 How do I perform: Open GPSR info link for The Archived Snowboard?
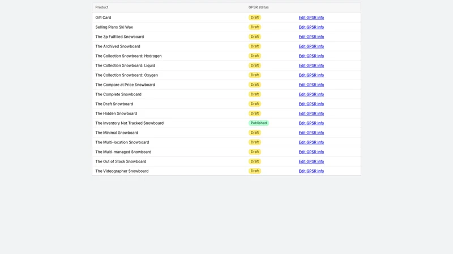coord(311,46)
